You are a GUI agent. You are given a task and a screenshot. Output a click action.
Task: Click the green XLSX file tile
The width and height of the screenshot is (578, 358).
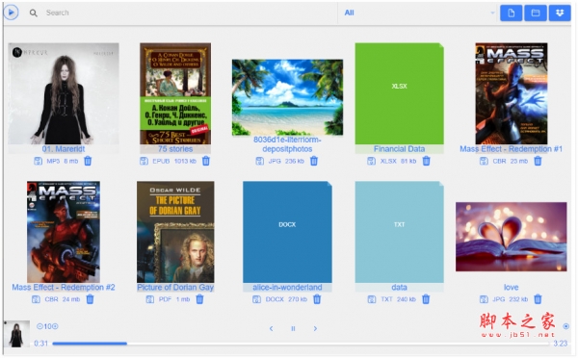[x=399, y=93]
